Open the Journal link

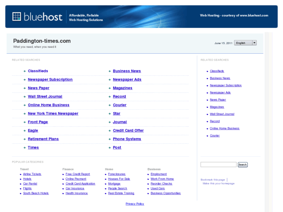pyautogui.click(x=120, y=122)
